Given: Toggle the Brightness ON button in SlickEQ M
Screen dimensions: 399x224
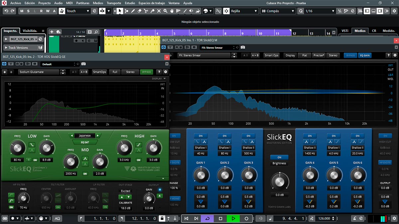Looking at the screenshot, I should [279, 157].
